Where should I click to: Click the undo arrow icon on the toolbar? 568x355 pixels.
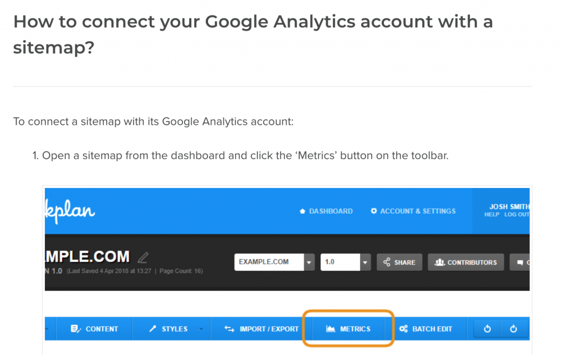coord(488,329)
